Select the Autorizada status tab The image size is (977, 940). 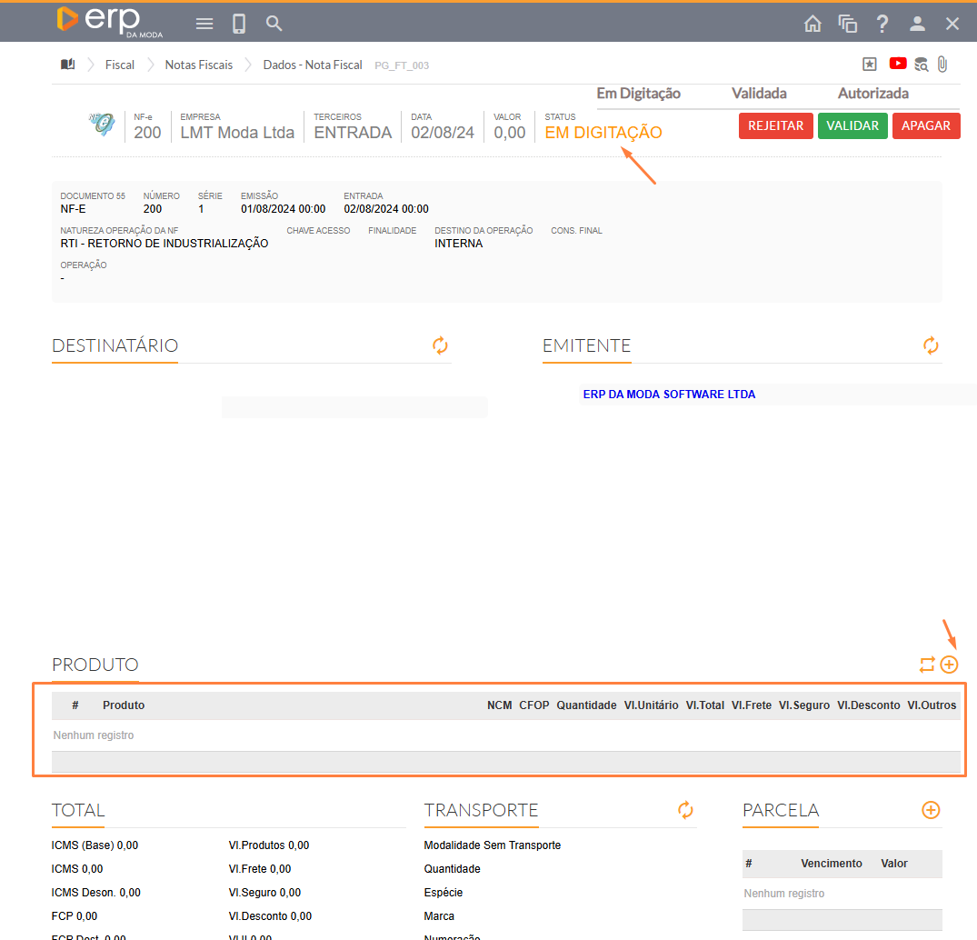[872, 94]
